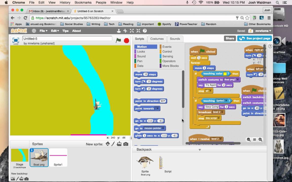Open the File dropdown in Scratch
This screenshot has height=182, width=292.
point(43,31)
